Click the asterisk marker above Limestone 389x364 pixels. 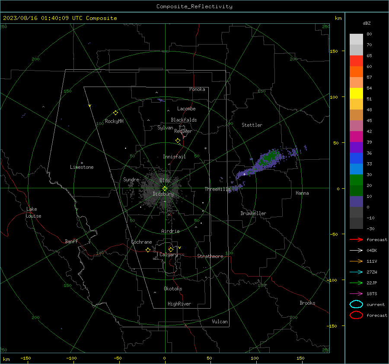pyautogui.click(x=82, y=163)
